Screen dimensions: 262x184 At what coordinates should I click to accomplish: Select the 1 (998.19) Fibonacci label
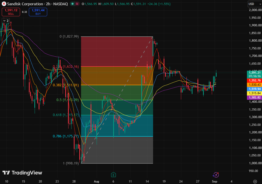coord(71,163)
